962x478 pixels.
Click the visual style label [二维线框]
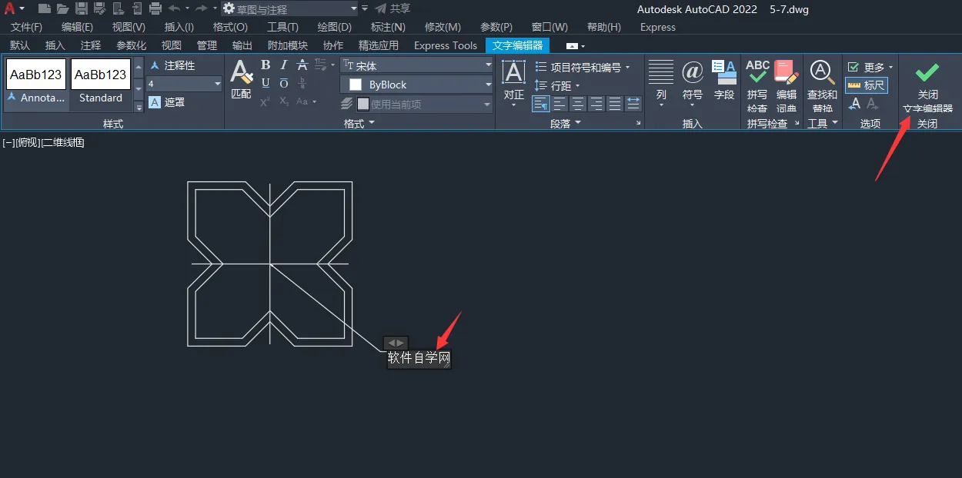pyautogui.click(x=62, y=142)
